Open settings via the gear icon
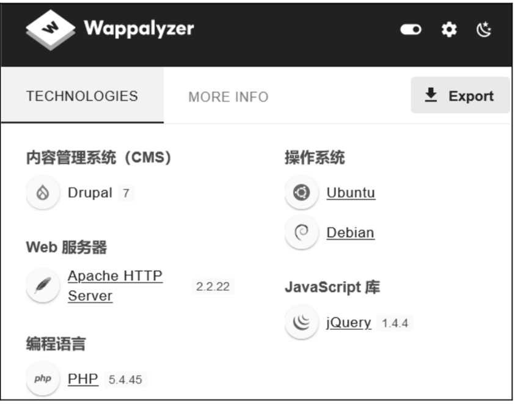Viewport: 515px width, 405px height. tap(448, 29)
